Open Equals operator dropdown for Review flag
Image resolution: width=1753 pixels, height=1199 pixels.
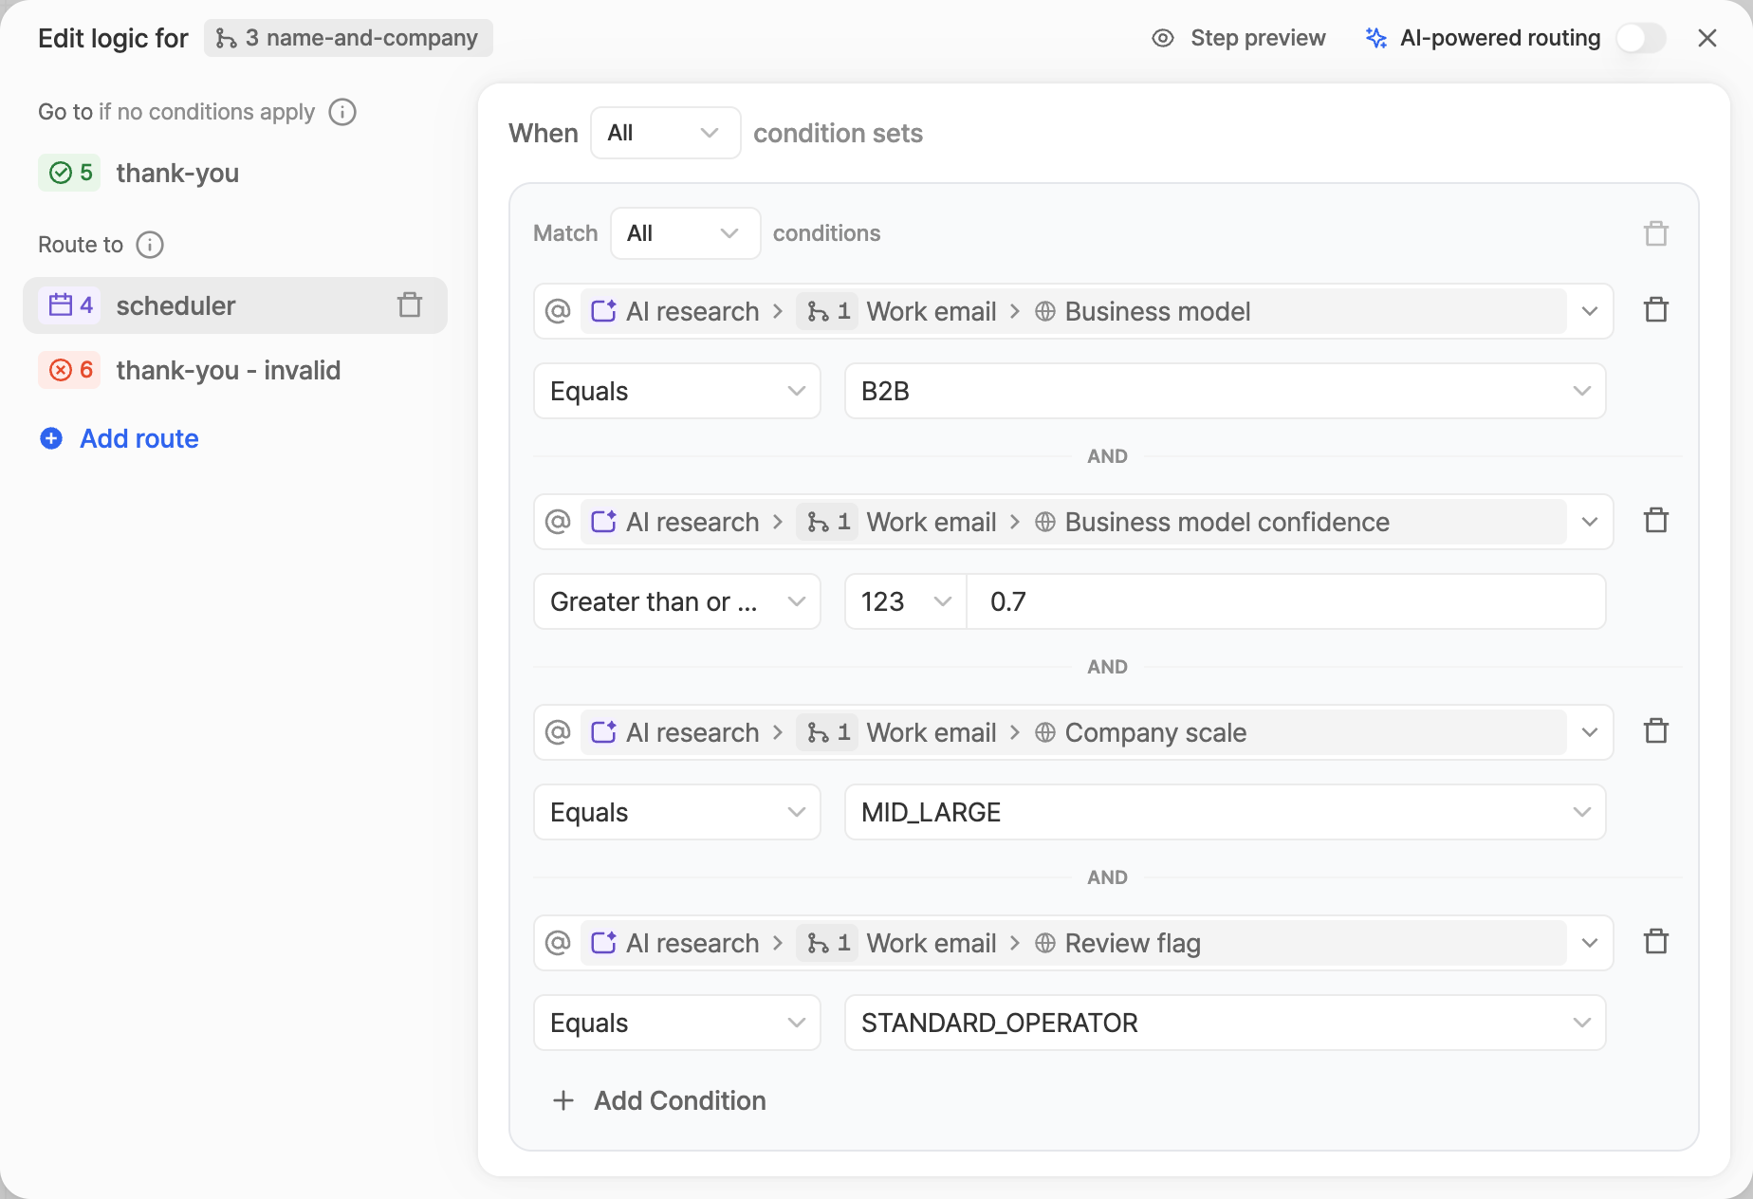[677, 1023]
